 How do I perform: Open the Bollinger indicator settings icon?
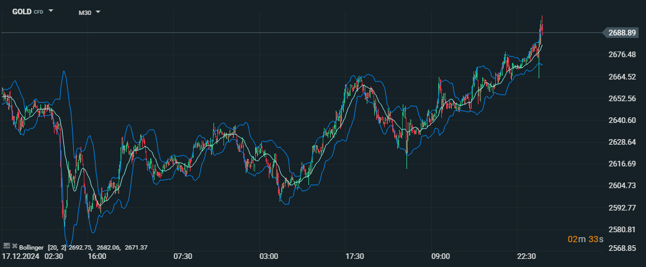point(6,247)
